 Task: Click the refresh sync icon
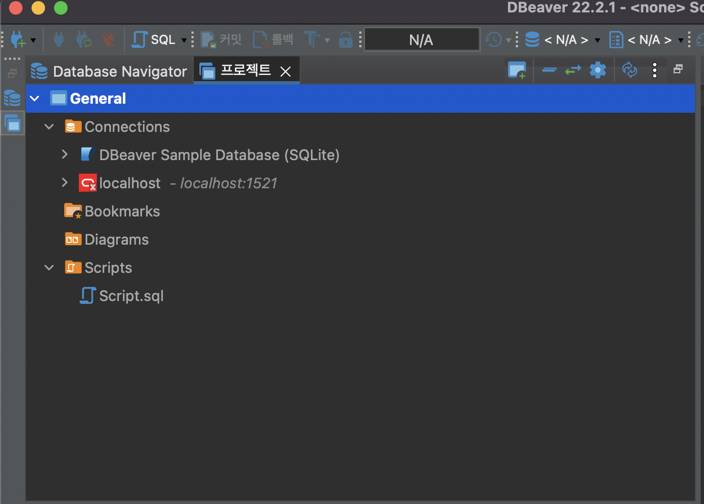pyautogui.click(x=629, y=70)
